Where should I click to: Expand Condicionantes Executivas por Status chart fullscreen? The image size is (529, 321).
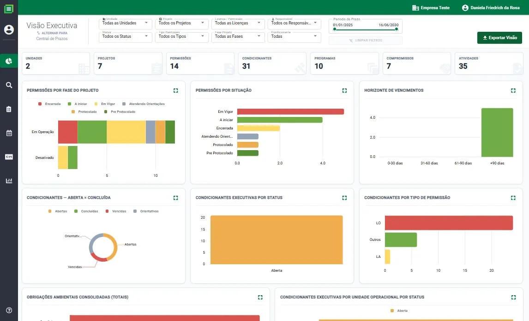coord(344,198)
